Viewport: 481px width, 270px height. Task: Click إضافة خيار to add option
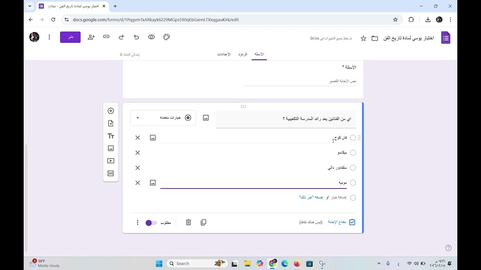point(339,197)
